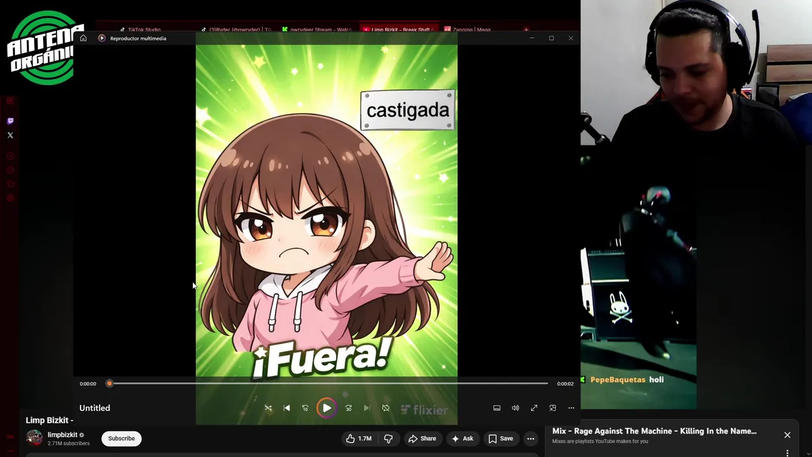This screenshot has height=457, width=812.
Task: Like the YouTube video with 1.7M likes
Action: [x=358, y=439]
